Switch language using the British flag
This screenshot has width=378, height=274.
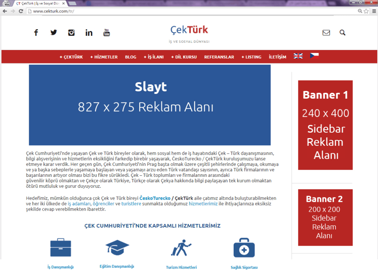pyautogui.click(x=298, y=56)
